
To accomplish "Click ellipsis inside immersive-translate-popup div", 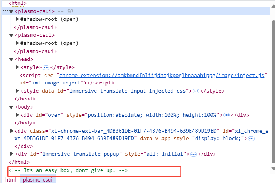I will (x=193, y=154).
